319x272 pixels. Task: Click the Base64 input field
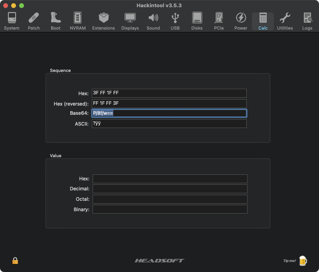[169, 113]
